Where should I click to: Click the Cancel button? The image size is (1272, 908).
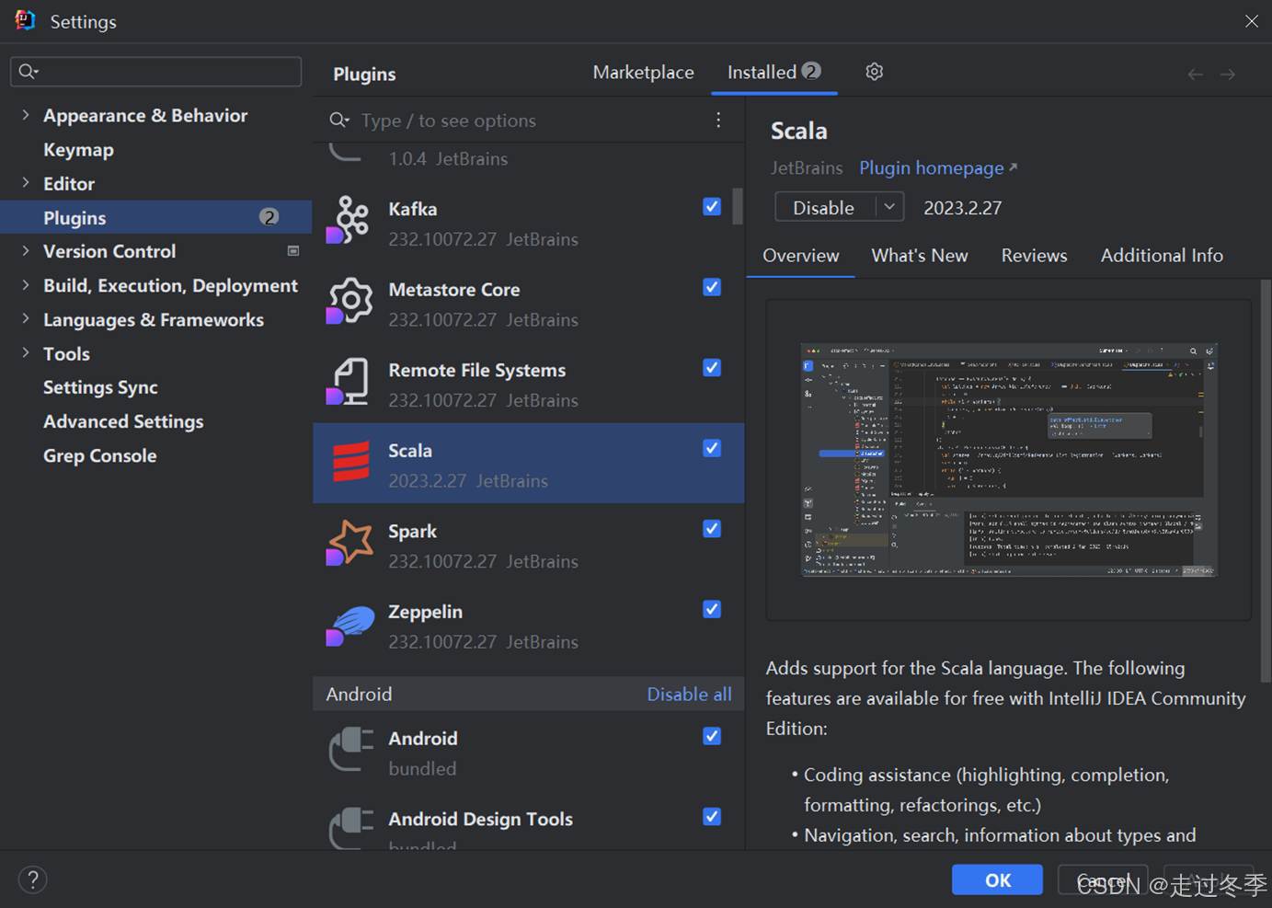[1103, 880]
